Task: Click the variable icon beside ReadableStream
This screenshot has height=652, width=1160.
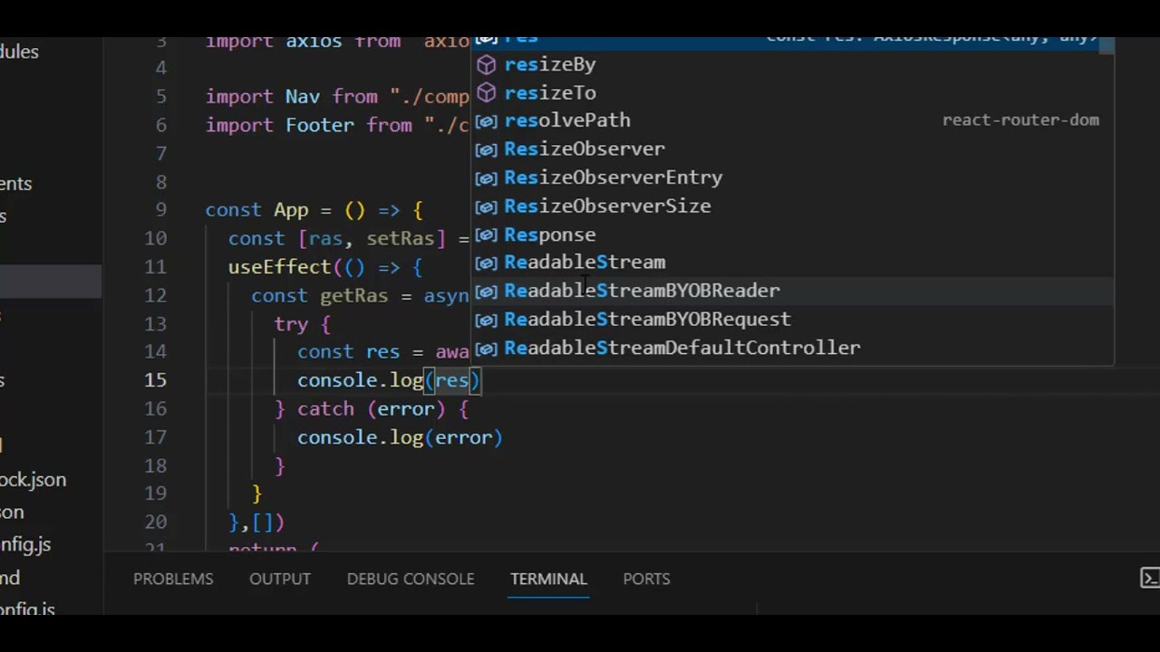Action: 487,264
